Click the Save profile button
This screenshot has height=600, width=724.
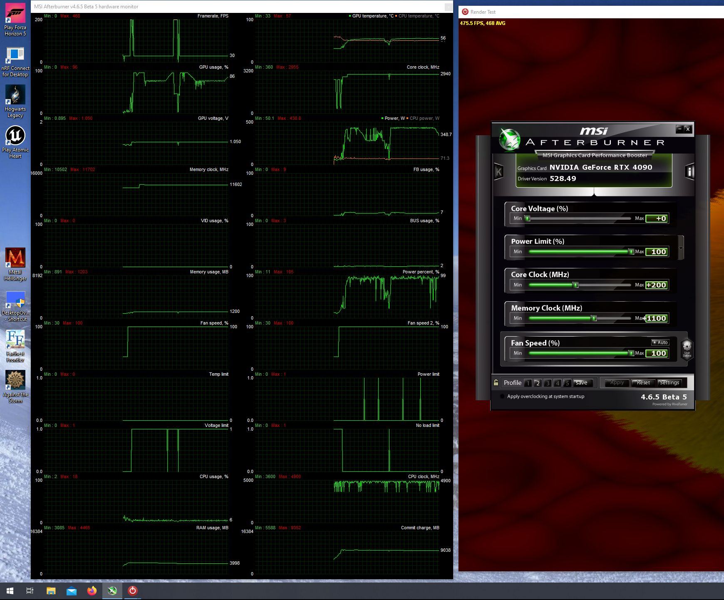pos(582,383)
